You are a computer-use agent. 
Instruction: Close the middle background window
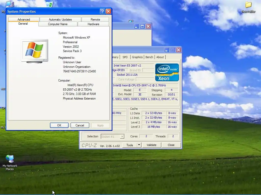[x=148, y=26]
